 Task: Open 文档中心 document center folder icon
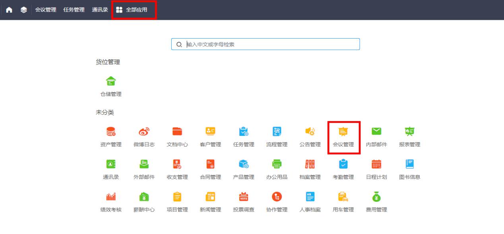177,132
